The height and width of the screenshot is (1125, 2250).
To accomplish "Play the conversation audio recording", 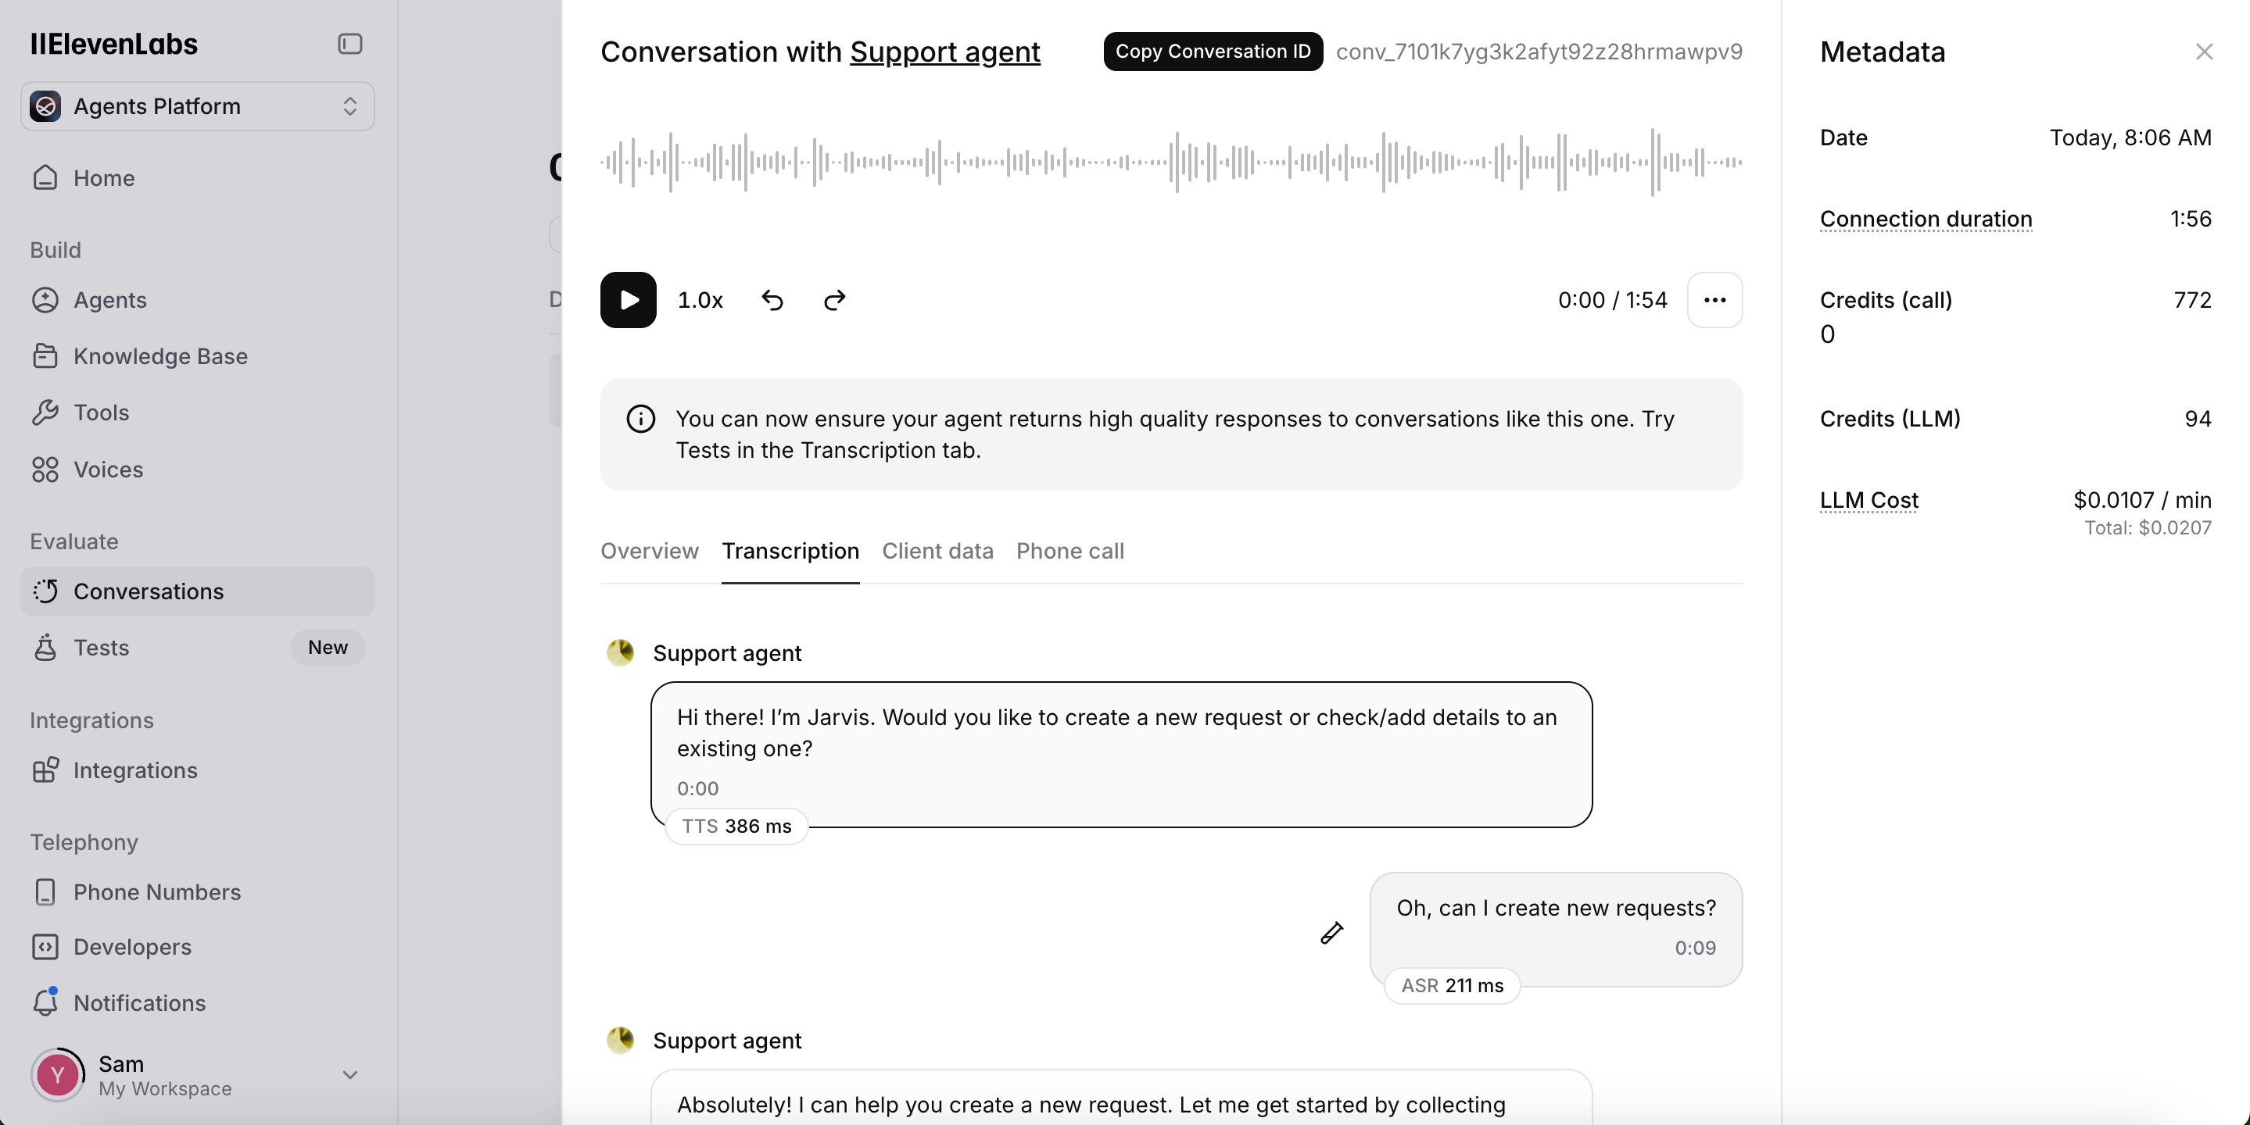I will [x=628, y=299].
